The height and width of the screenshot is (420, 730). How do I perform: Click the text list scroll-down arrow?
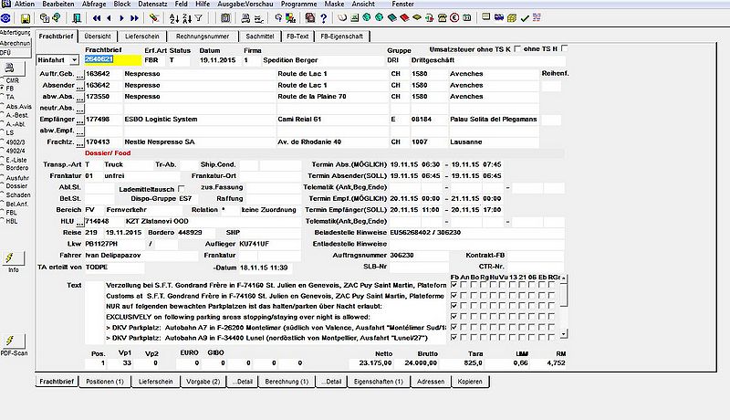[x=564, y=334]
